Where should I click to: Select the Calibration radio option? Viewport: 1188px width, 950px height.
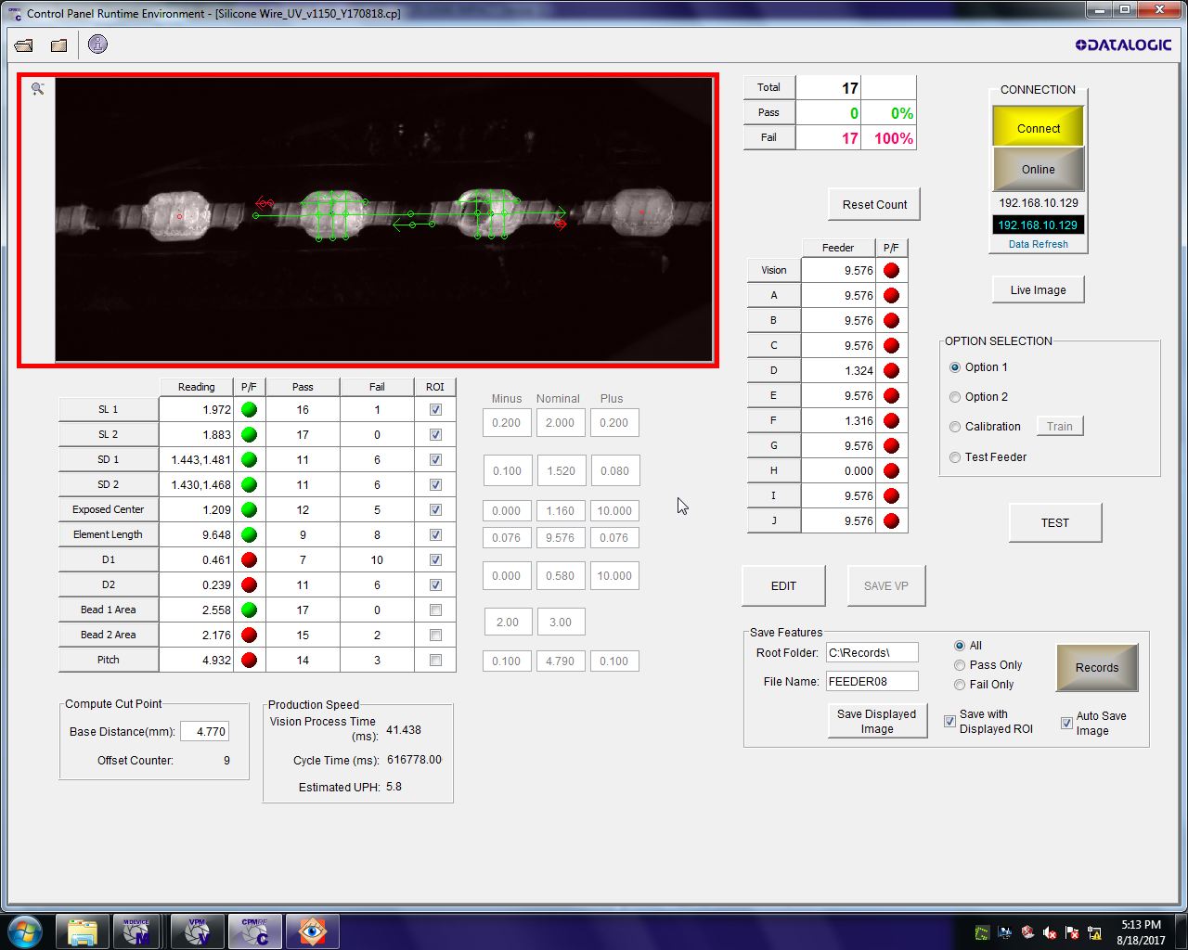point(955,427)
